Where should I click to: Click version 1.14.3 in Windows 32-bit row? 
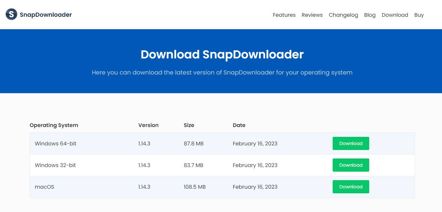point(144,165)
